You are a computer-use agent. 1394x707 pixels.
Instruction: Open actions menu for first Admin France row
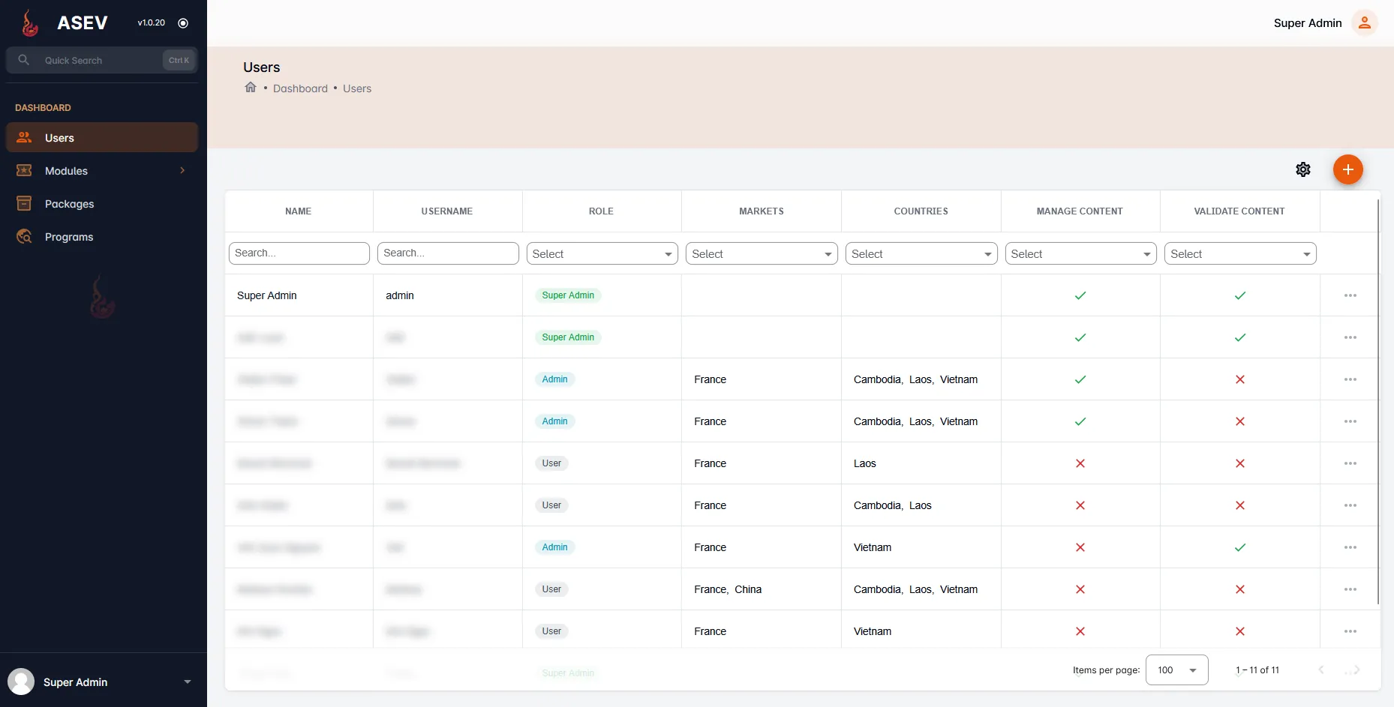(x=1350, y=379)
